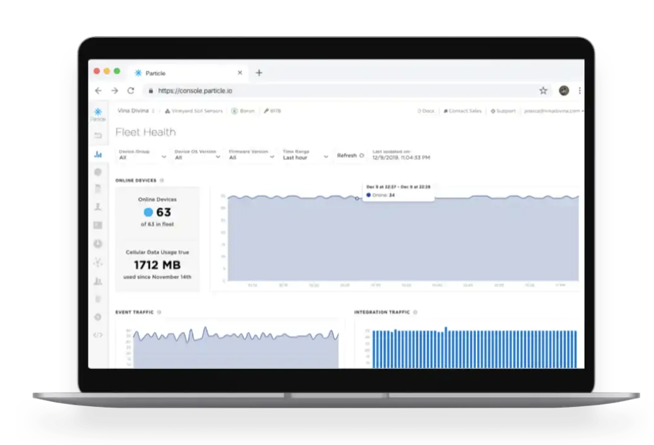Open Contact Sales link

coord(463,111)
